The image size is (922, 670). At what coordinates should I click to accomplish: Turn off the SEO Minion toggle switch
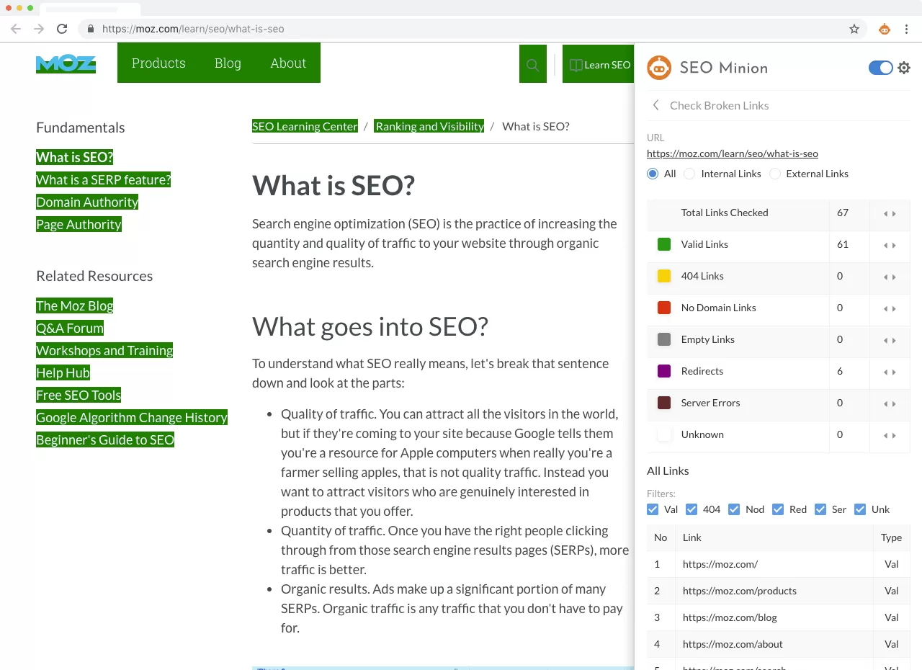click(880, 68)
